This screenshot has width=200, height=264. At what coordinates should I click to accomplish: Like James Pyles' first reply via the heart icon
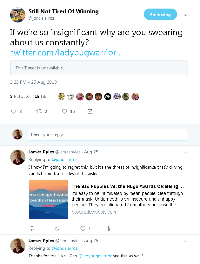point(83,229)
